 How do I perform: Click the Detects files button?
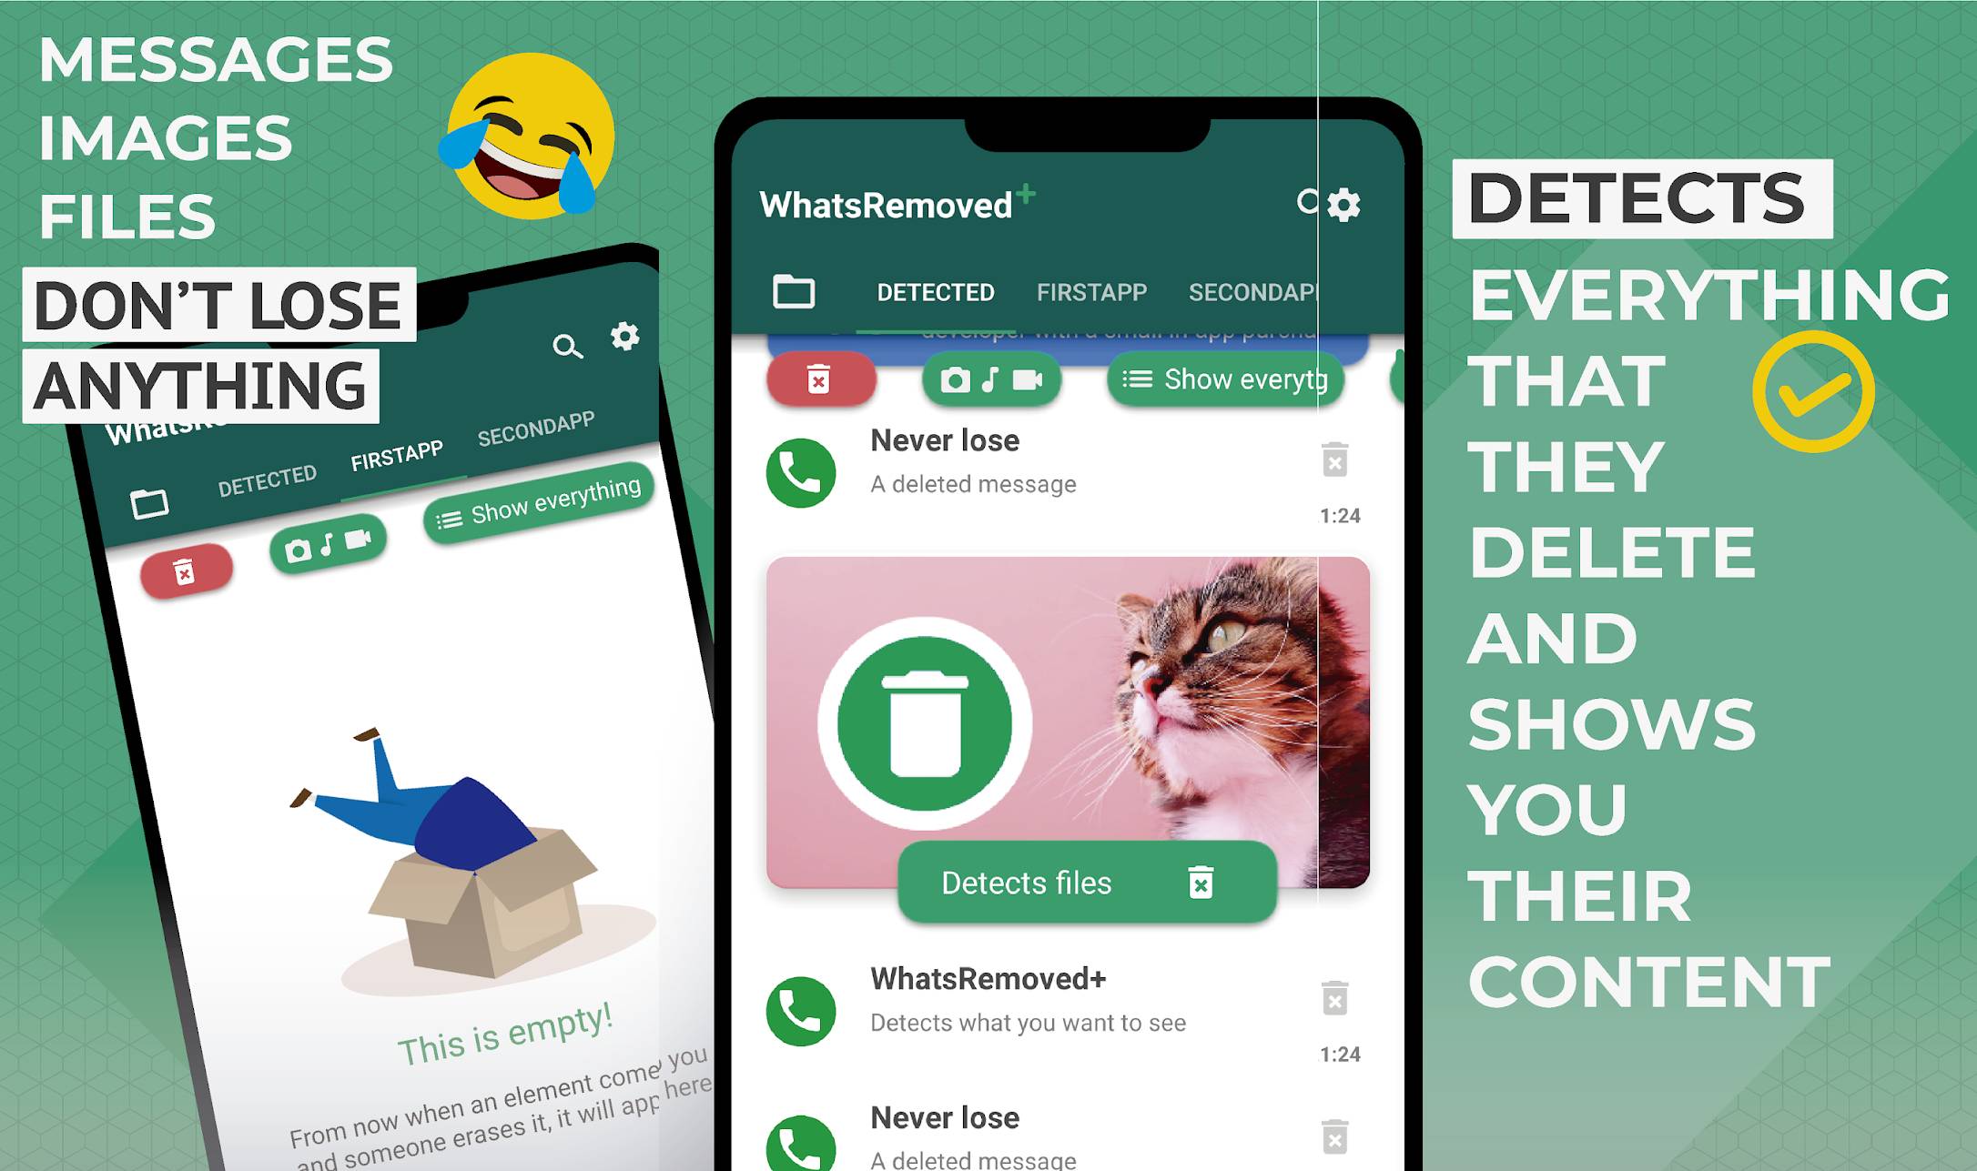pyautogui.click(x=1062, y=883)
